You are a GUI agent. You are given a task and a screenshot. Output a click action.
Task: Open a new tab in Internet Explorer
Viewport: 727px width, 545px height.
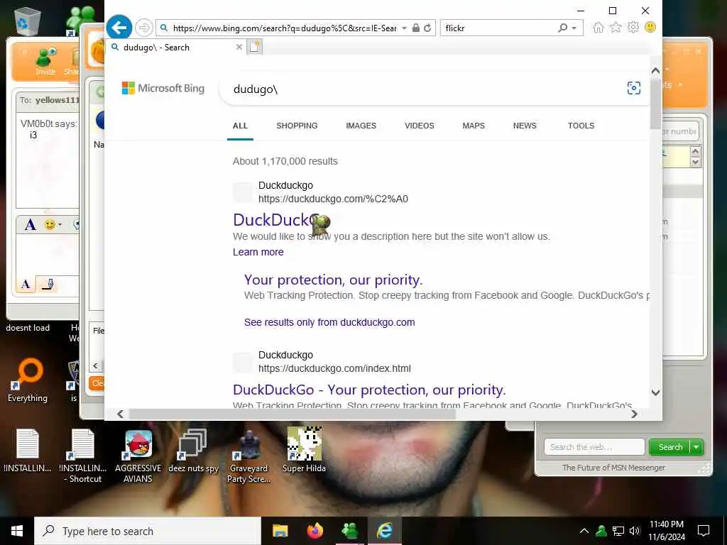click(255, 47)
